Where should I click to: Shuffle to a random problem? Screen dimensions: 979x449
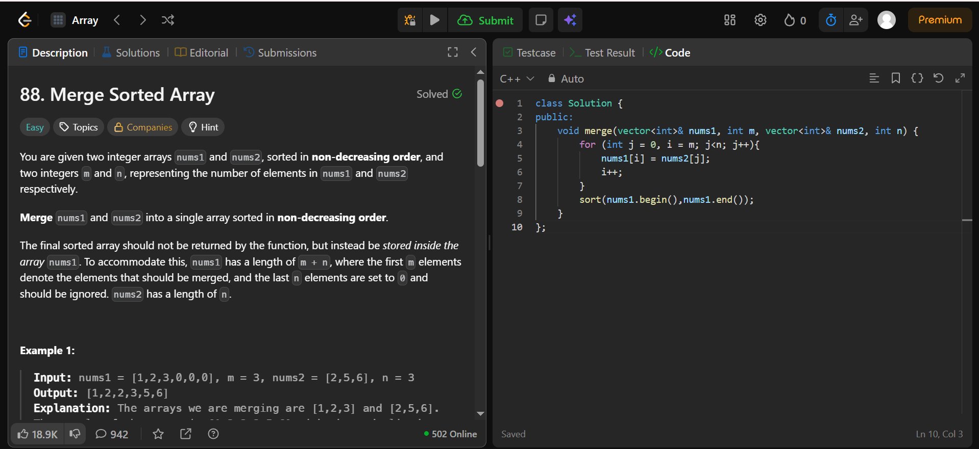(x=168, y=20)
